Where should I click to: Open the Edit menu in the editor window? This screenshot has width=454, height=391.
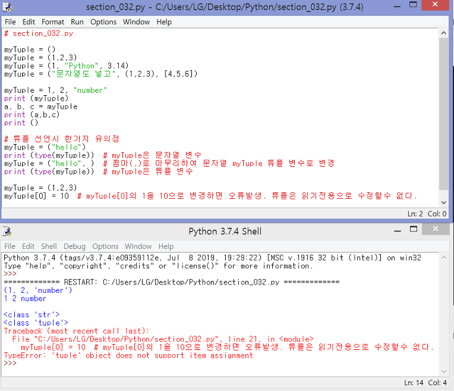click(x=29, y=22)
